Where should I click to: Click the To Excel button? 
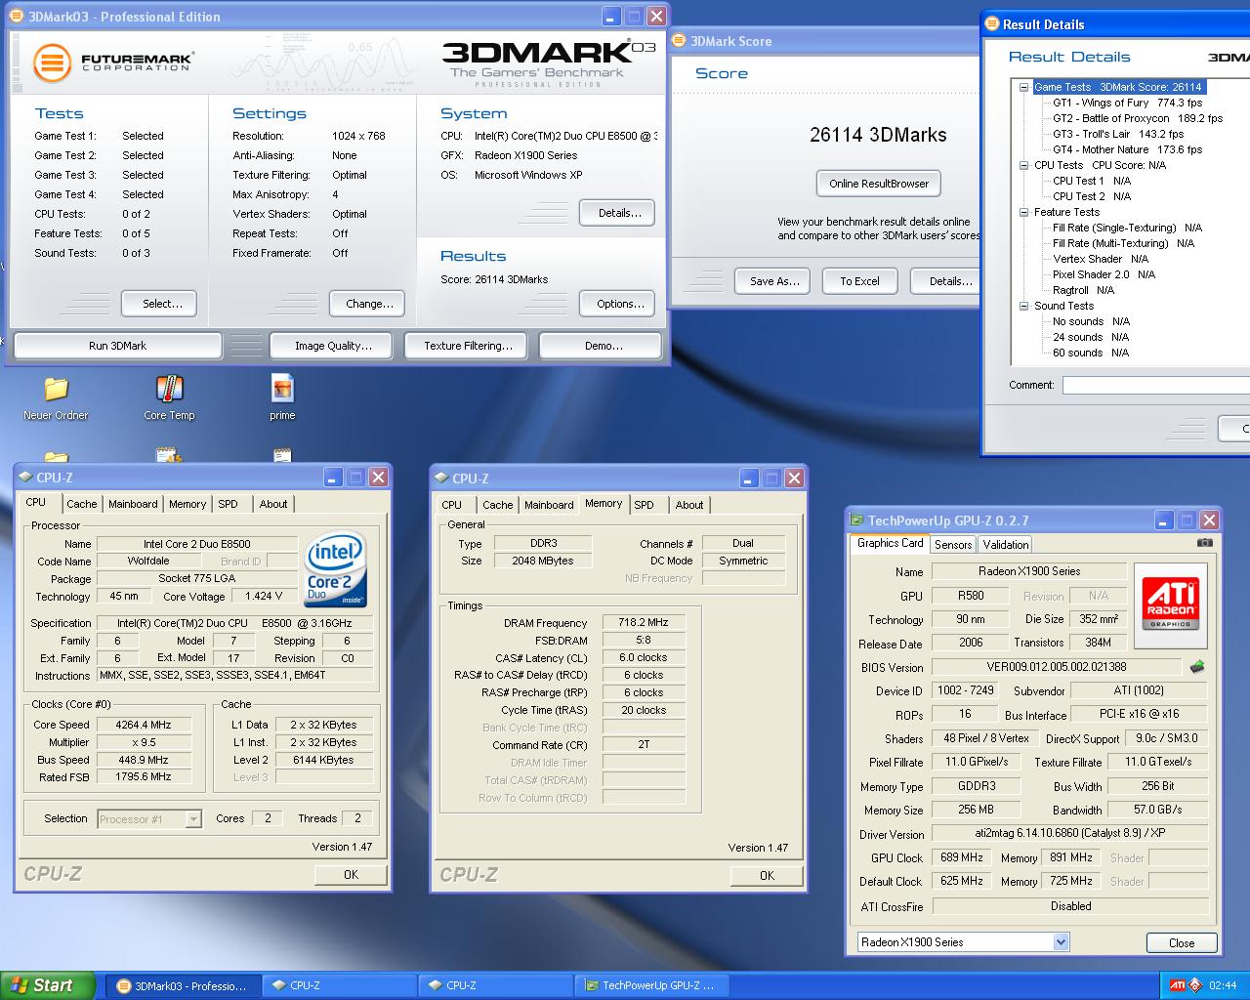[x=859, y=281]
